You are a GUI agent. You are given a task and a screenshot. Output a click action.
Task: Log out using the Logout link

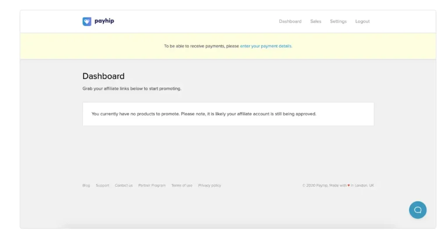(362, 21)
